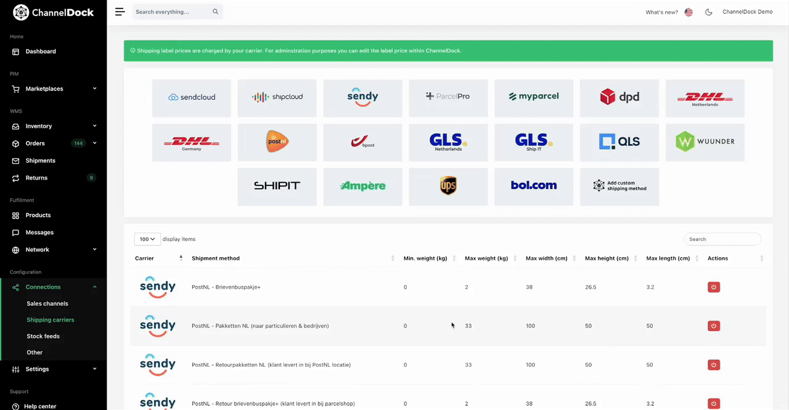This screenshot has width=789, height=410.
Task: Choose the PostNL carrier tile
Action: [x=277, y=142]
